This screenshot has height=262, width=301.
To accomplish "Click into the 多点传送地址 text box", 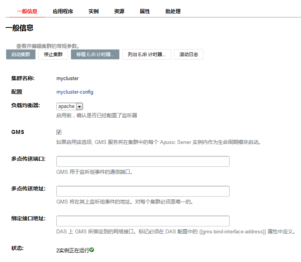I will point(143,191).
